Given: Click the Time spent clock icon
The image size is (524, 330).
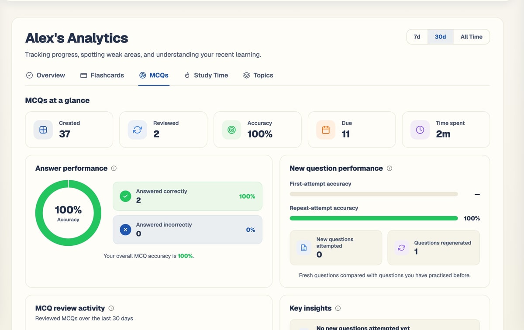Looking at the screenshot, I should tap(420, 130).
